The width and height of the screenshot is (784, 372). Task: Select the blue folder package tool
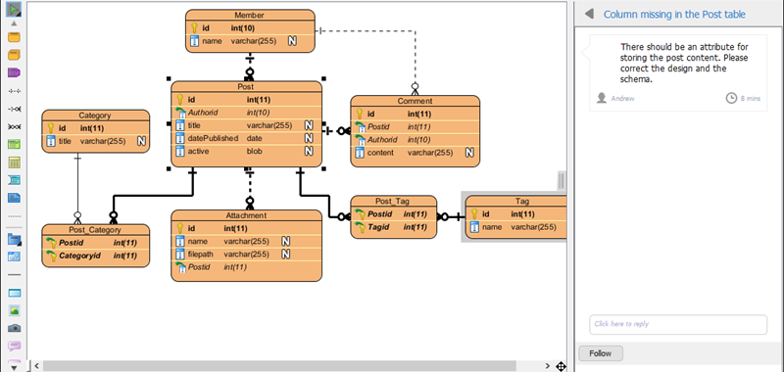point(15,239)
